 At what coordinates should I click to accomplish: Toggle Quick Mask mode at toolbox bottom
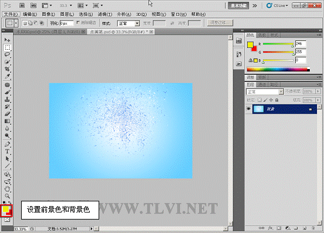pos(7,220)
